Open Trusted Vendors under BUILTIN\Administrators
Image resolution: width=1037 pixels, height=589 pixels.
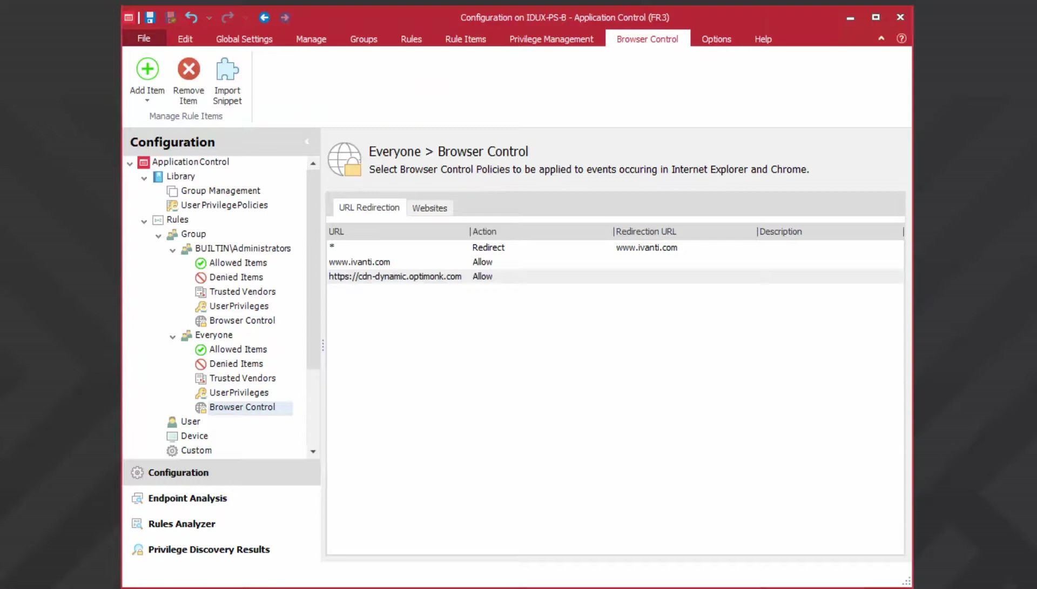click(243, 291)
